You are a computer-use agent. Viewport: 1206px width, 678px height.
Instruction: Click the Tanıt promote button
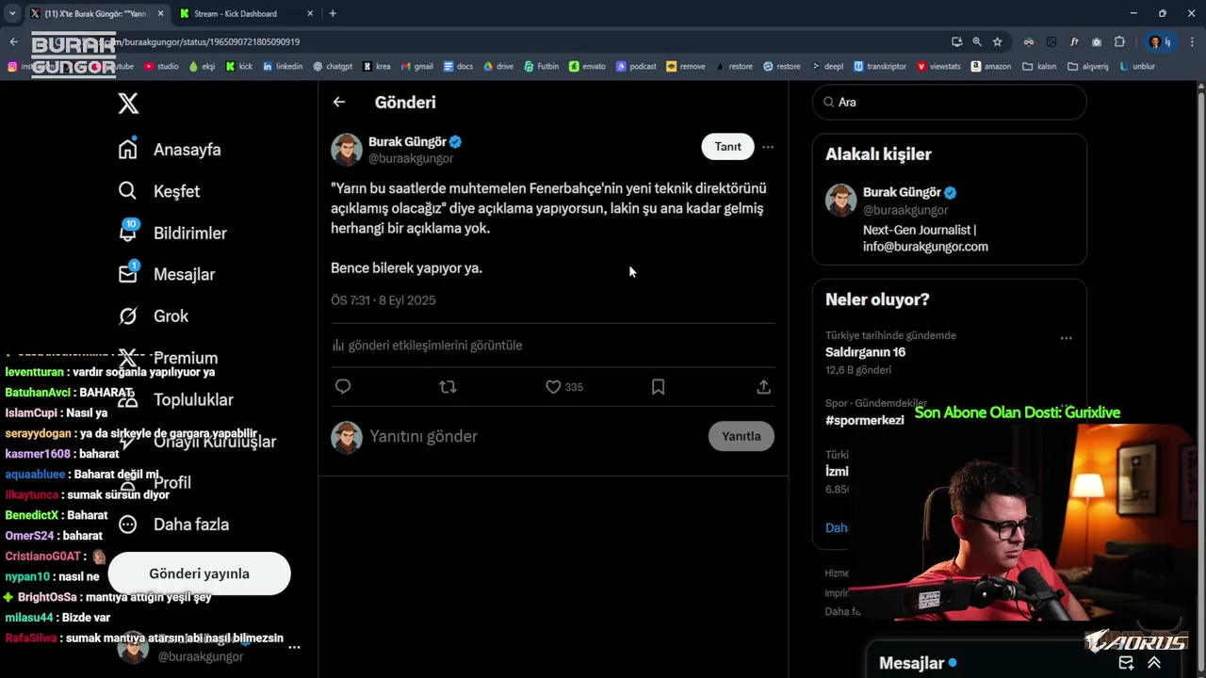click(727, 147)
